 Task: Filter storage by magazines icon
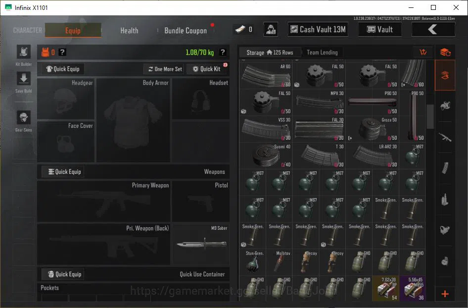pyautogui.click(x=445, y=168)
